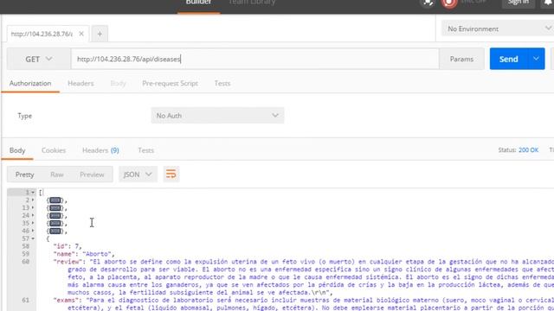Collapse the array at line 1

[x=33, y=193]
